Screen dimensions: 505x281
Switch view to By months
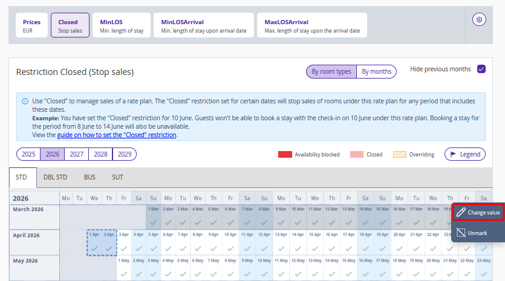(x=376, y=72)
